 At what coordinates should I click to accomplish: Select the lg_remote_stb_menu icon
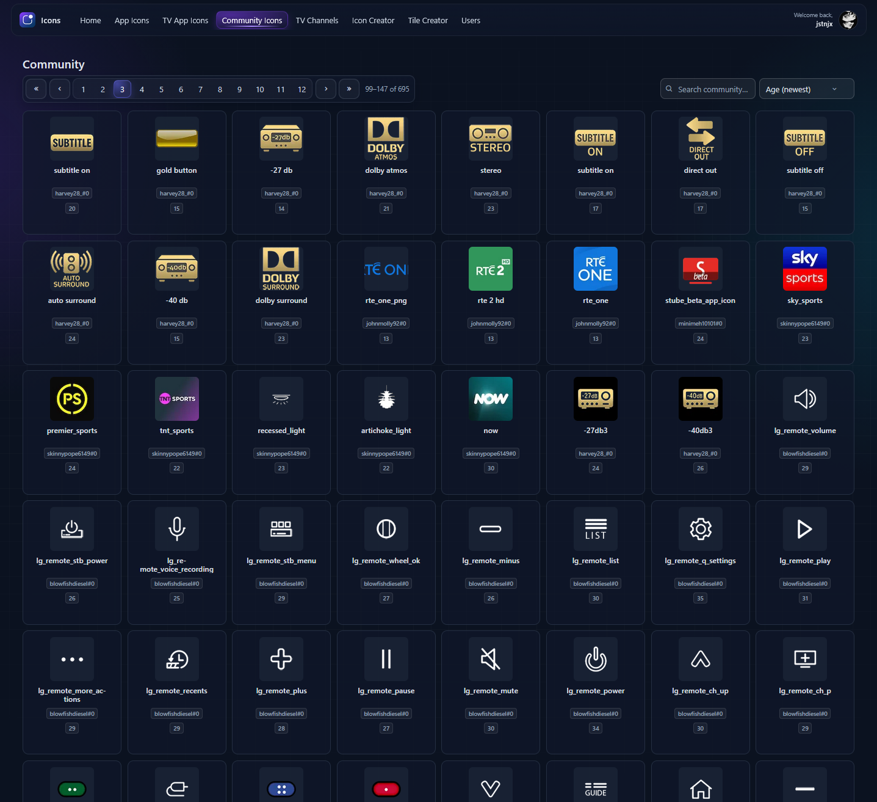click(x=281, y=529)
